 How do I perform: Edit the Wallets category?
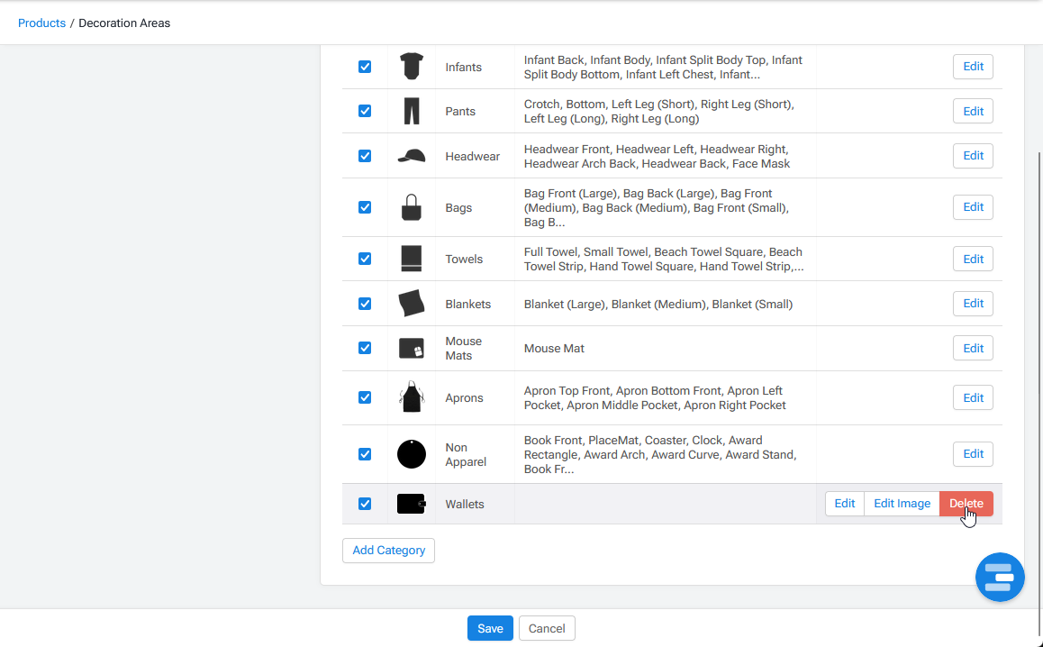coord(845,504)
